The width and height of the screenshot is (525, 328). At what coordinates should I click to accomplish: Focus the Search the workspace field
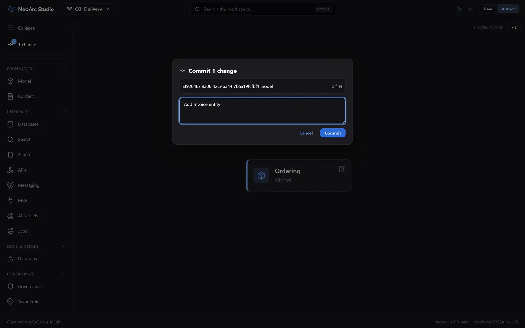pyautogui.click(x=263, y=9)
